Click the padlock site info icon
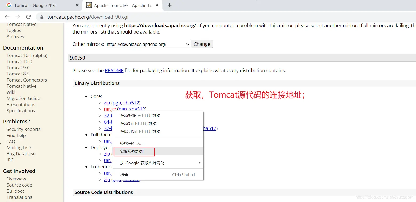Screen dimensions: 416x202 [41, 17]
